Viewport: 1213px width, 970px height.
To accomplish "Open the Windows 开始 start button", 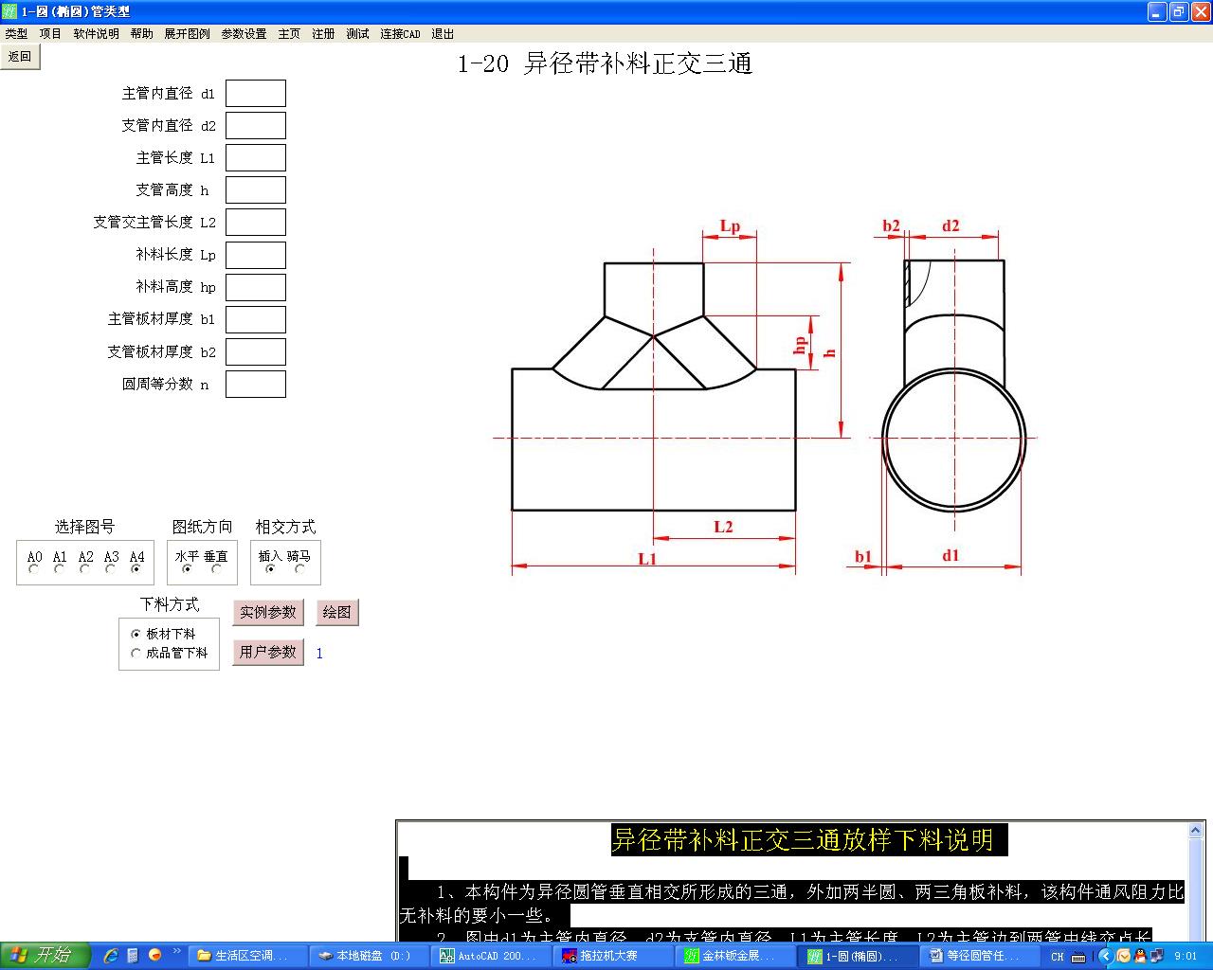I will point(45,955).
